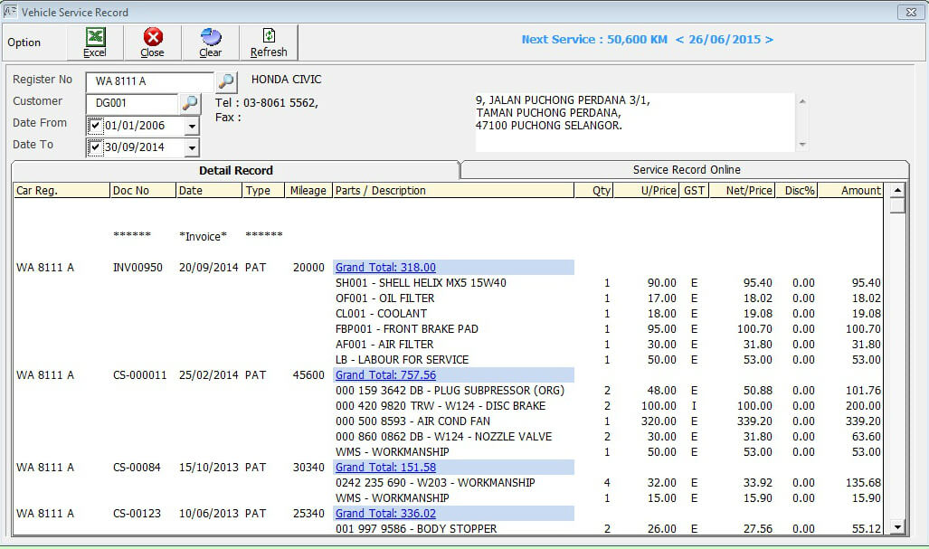929x549 pixels.
Task: Select document number CS-00084
Action: 137,468
